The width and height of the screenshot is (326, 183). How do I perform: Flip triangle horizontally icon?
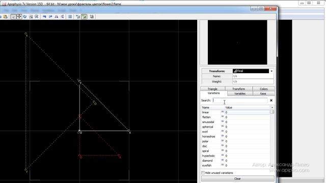[x=56, y=17]
